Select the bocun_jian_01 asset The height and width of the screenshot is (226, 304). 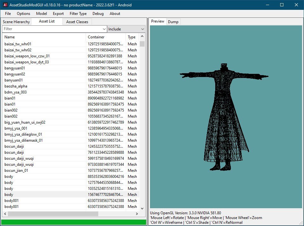tap(44, 171)
